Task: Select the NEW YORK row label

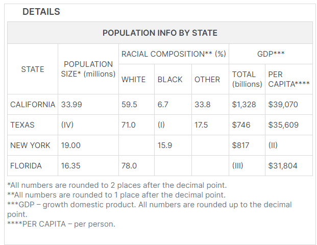Action: 30,145
